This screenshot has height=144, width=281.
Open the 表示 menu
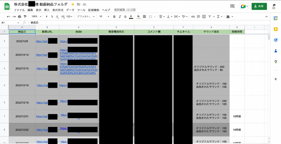[38, 10]
